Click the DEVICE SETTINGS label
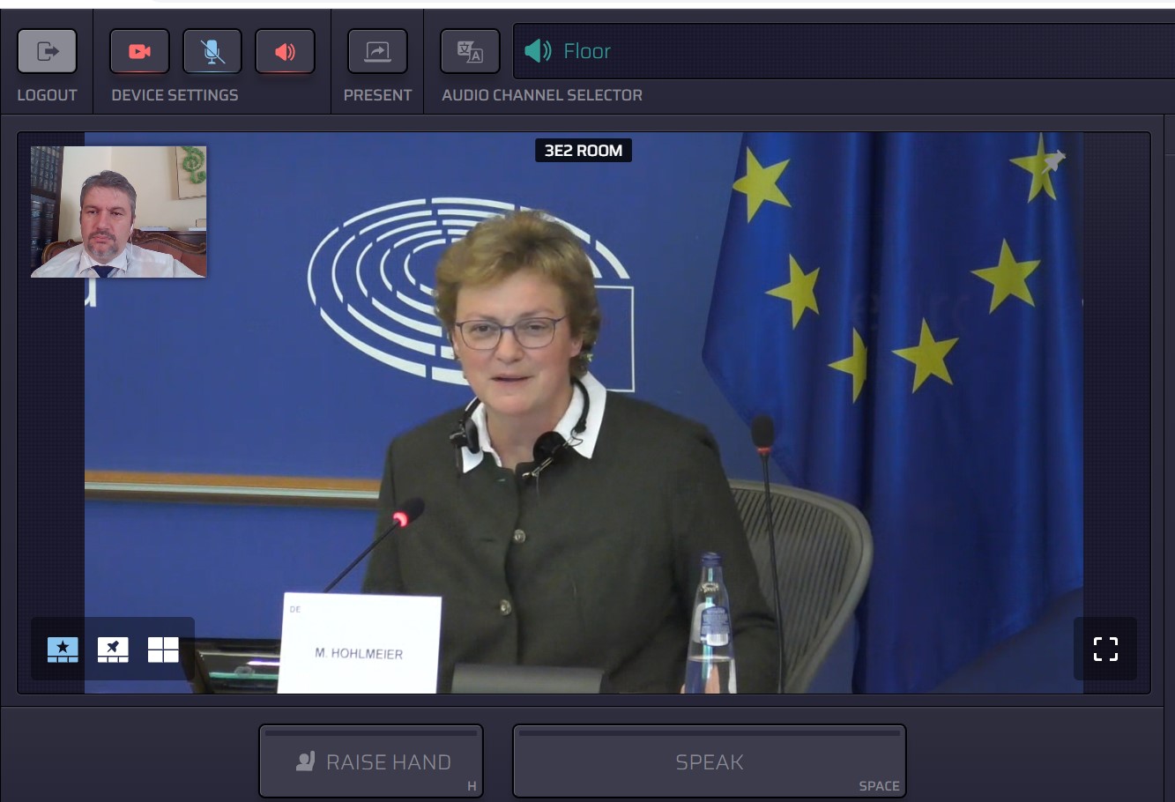1175x802 pixels. tap(175, 95)
